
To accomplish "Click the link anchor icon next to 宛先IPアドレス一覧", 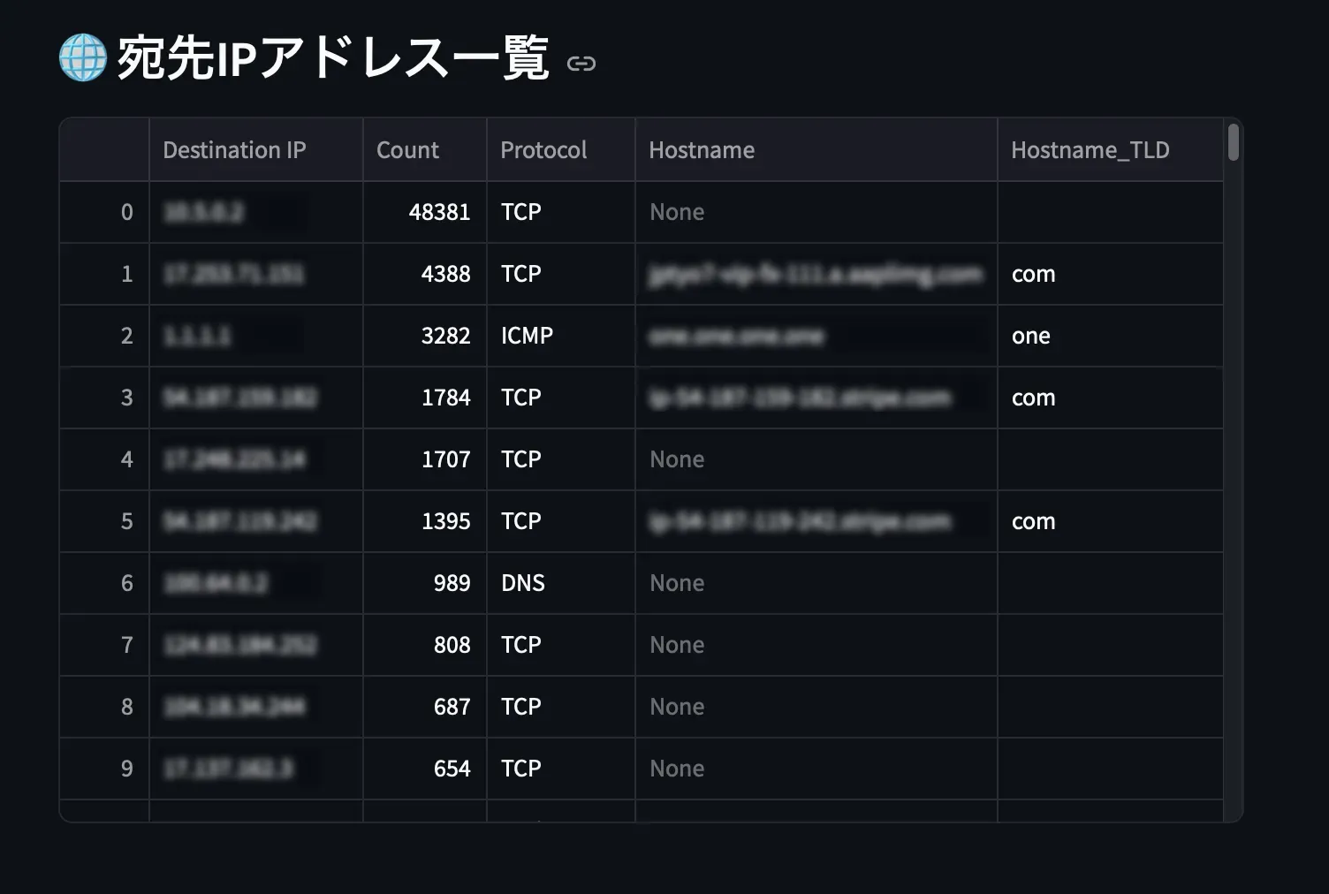I will pos(581,64).
